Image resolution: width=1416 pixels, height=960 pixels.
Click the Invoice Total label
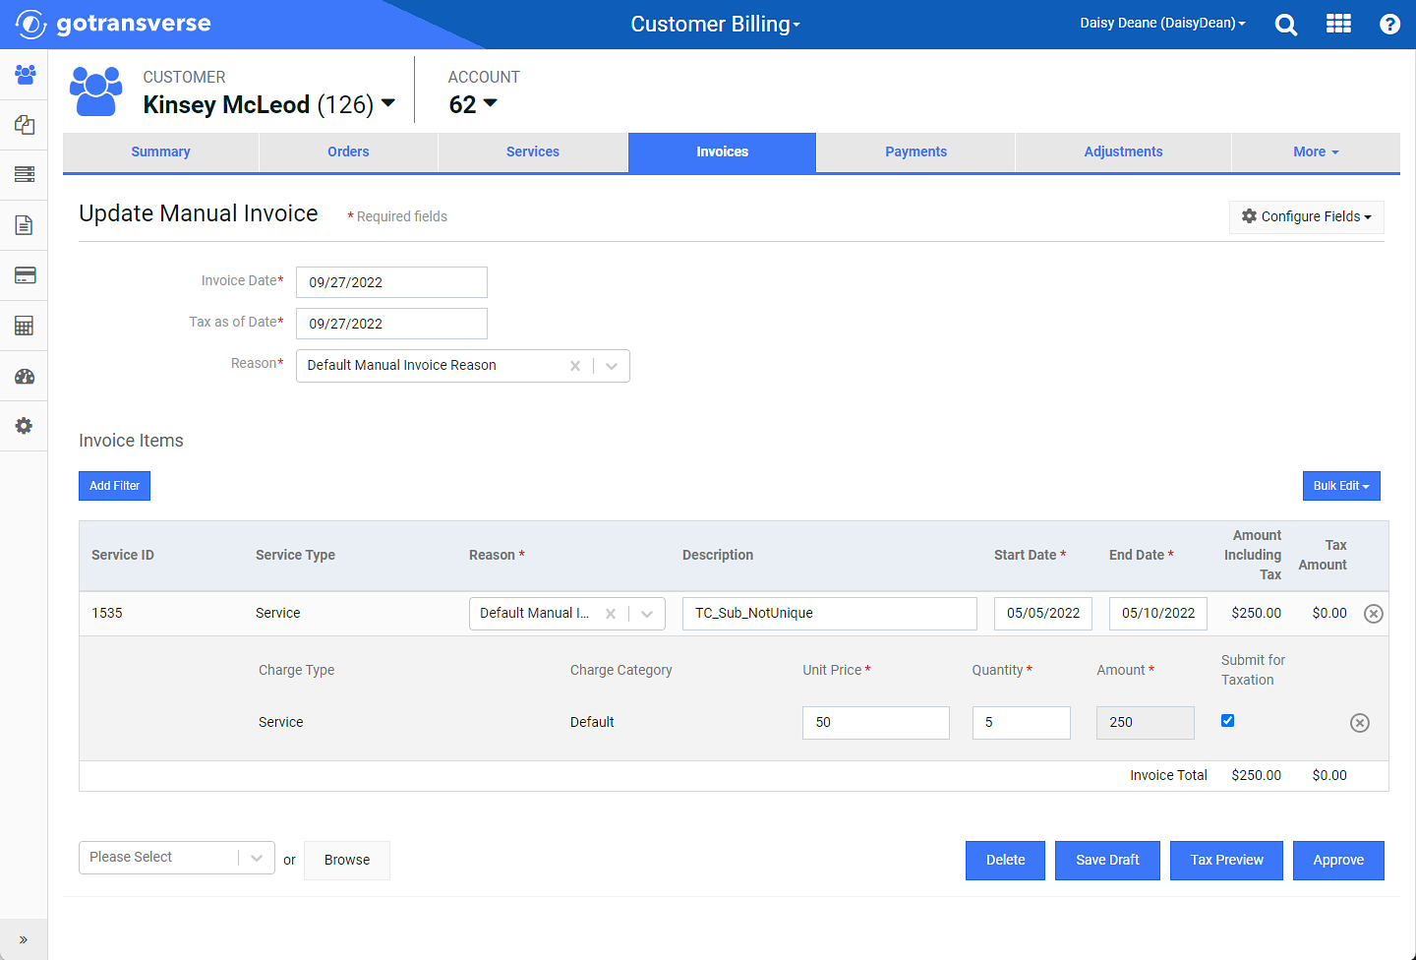tap(1168, 776)
